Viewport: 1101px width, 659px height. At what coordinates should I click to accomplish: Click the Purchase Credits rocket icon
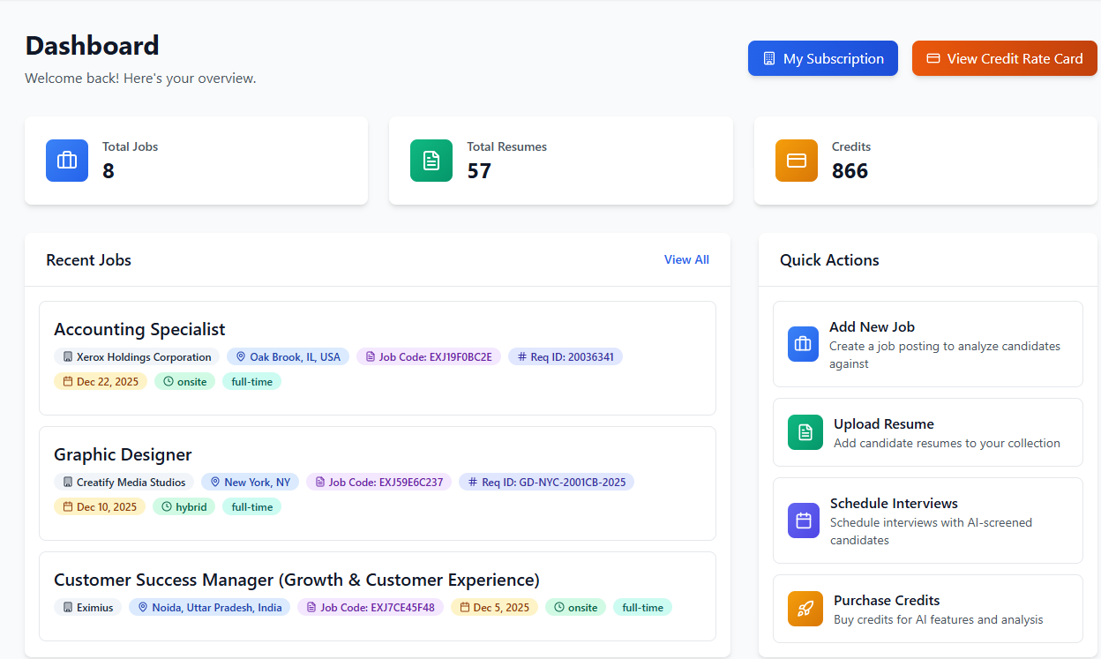pos(805,609)
